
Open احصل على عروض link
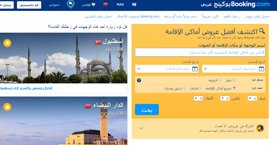coord(257,16)
